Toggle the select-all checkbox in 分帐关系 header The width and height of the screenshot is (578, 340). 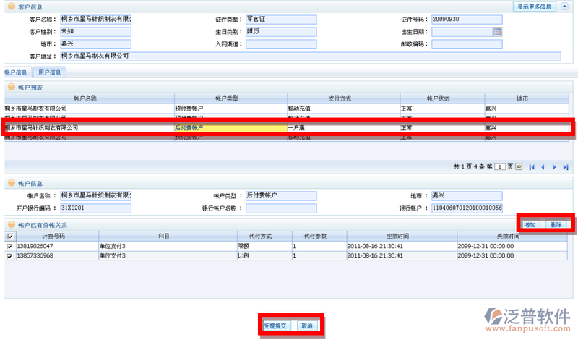10,237
